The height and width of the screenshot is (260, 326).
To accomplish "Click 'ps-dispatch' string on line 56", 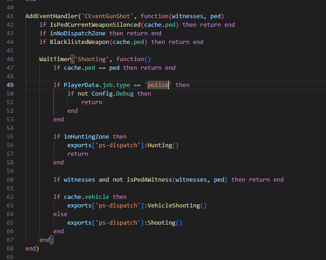I will click(x=118, y=145).
